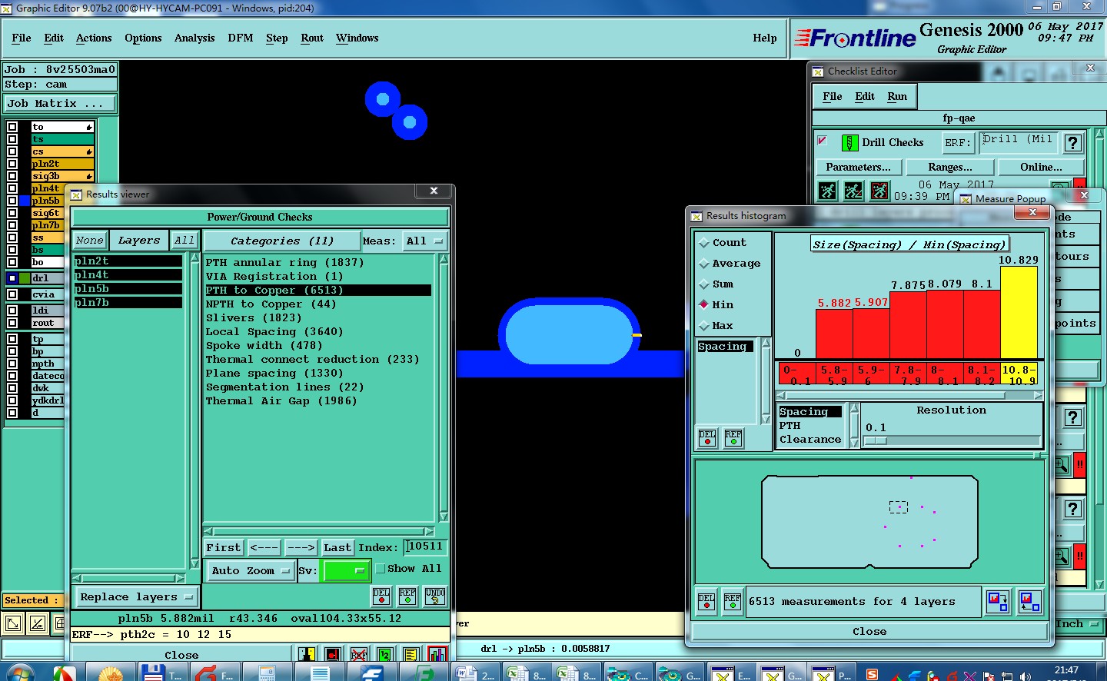This screenshot has height=681, width=1107.
Task: Click Ranges... button
Action: 950,167
